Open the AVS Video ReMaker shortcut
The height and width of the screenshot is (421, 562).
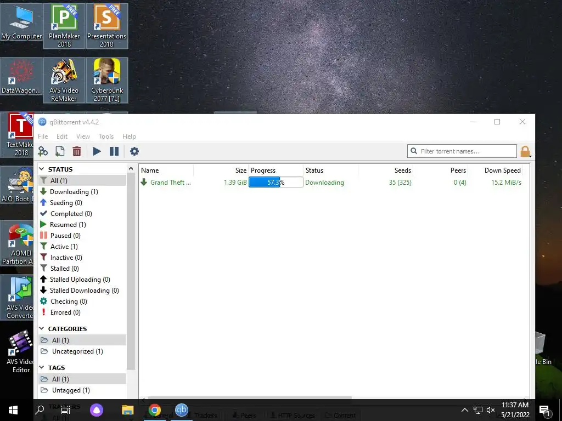[x=64, y=81]
